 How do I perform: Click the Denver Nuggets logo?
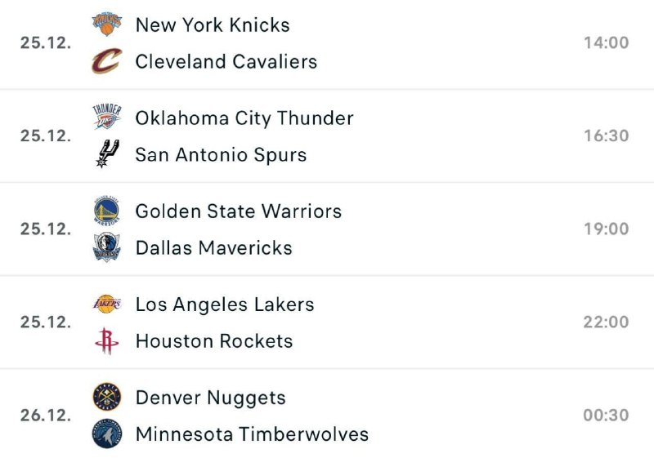click(106, 398)
